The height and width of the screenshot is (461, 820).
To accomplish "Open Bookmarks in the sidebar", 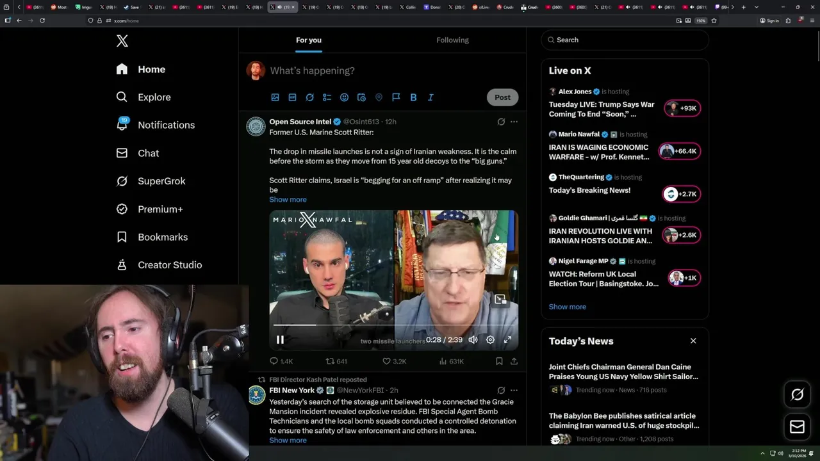I will click(x=152, y=237).
